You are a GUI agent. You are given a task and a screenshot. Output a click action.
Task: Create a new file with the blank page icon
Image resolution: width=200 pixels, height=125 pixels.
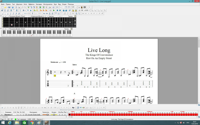click(2, 7)
